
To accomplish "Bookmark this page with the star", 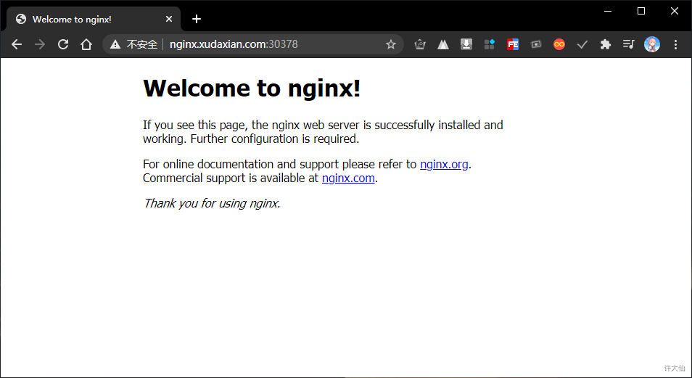I will click(x=390, y=44).
